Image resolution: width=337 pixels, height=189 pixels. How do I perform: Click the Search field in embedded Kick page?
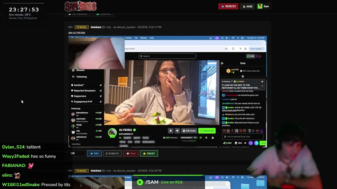[167, 56]
